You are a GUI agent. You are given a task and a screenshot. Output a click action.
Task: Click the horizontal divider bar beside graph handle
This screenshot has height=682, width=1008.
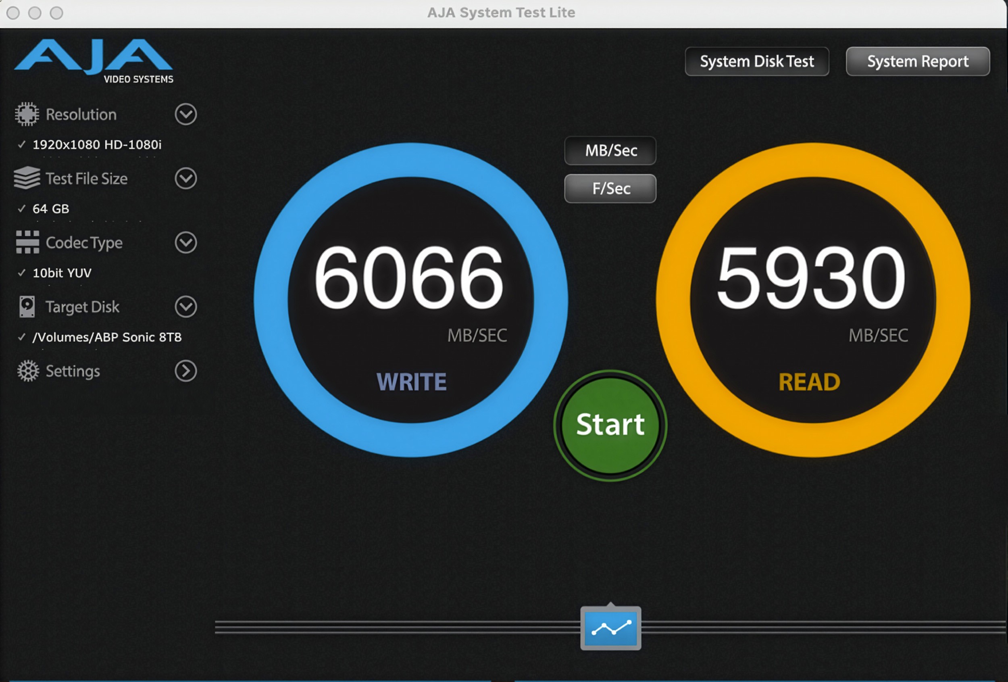[x=390, y=627]
